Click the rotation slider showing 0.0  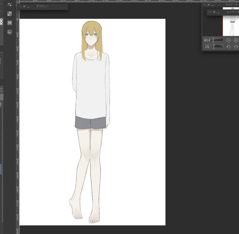point(213,46)
